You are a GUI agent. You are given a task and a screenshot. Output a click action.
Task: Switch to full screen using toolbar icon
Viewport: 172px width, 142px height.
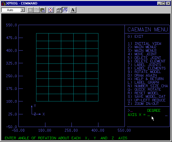pos(51,10)
